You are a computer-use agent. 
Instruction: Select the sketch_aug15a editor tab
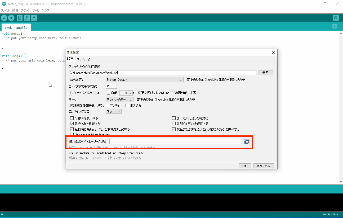(x=16, y=27)
